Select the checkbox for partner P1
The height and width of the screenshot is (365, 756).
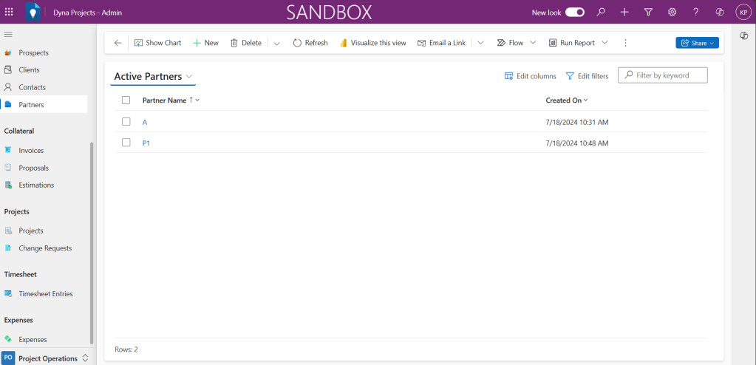pos(126,143)
